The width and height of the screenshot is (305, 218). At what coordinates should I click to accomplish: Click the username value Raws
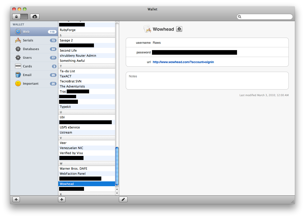[157, 43]
